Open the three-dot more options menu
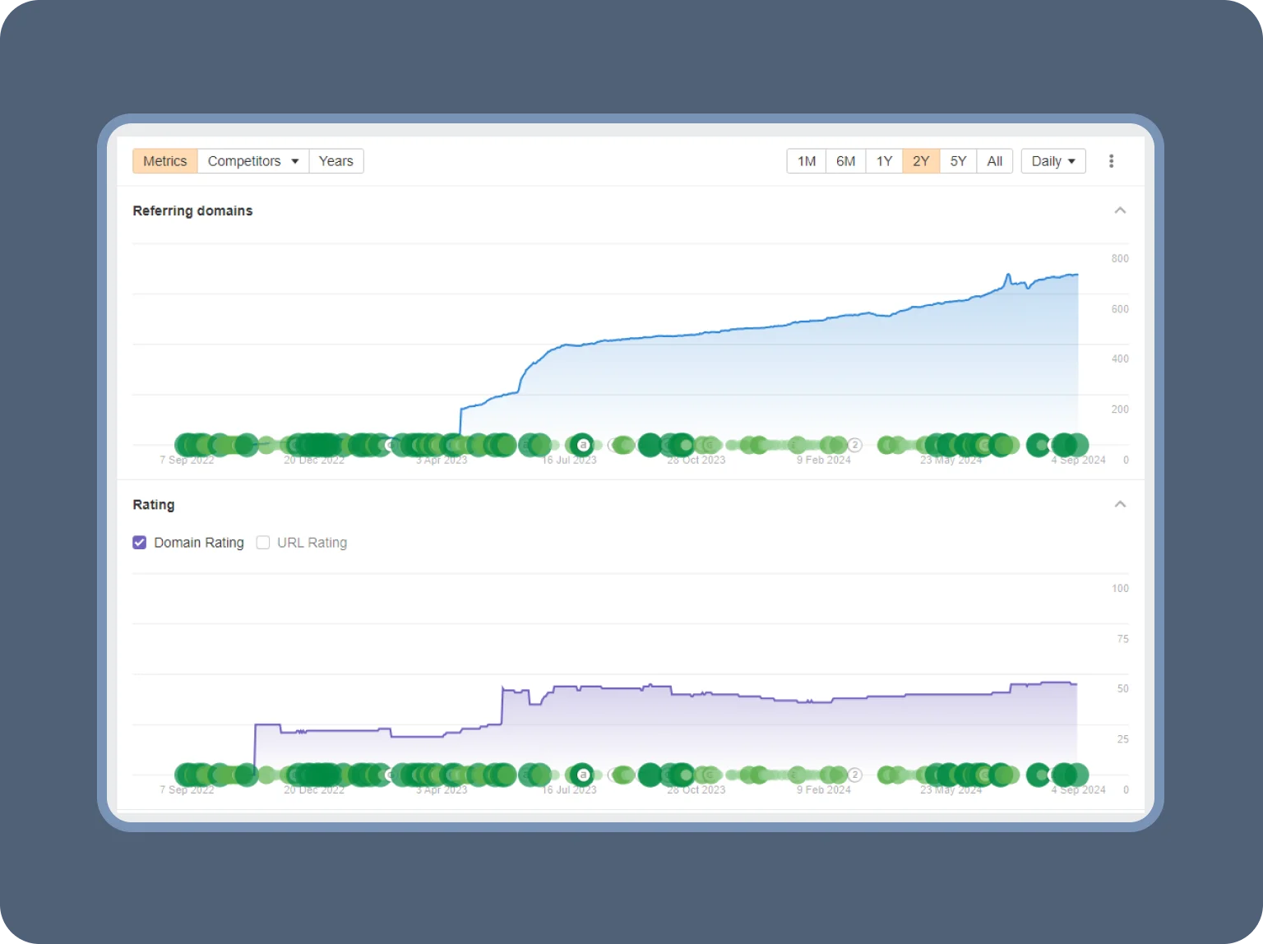This screenshot has width=1263, height=944. [x=1111, y=161]
